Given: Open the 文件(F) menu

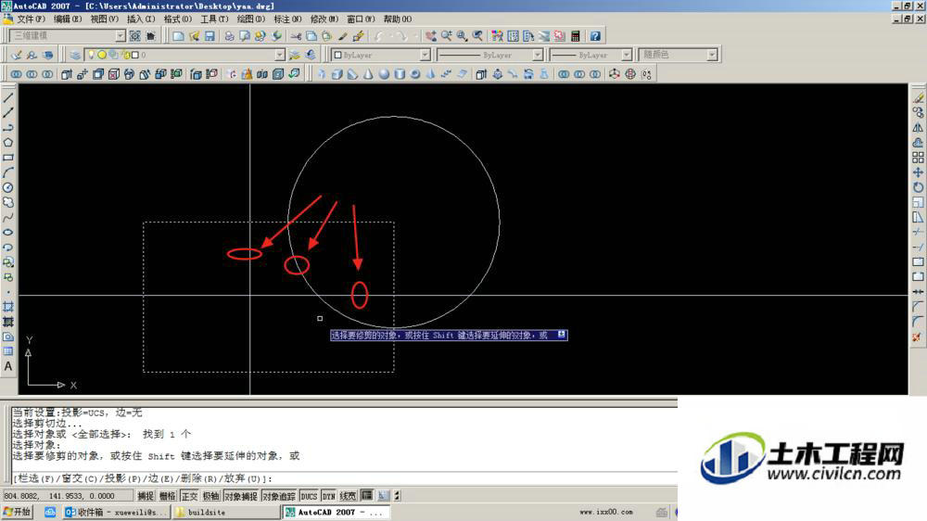Looking at the screenshot, I should [31, 19].
